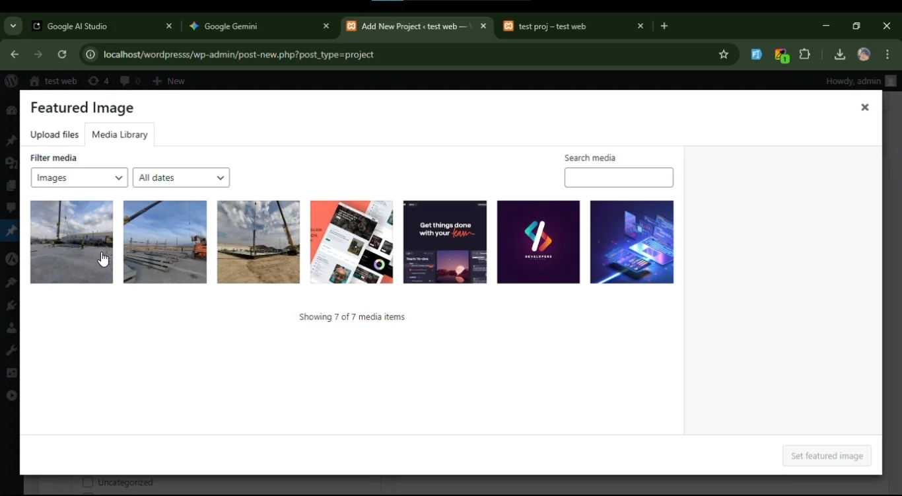Tick the Uncategorized category checkbox

click(88, 483)
